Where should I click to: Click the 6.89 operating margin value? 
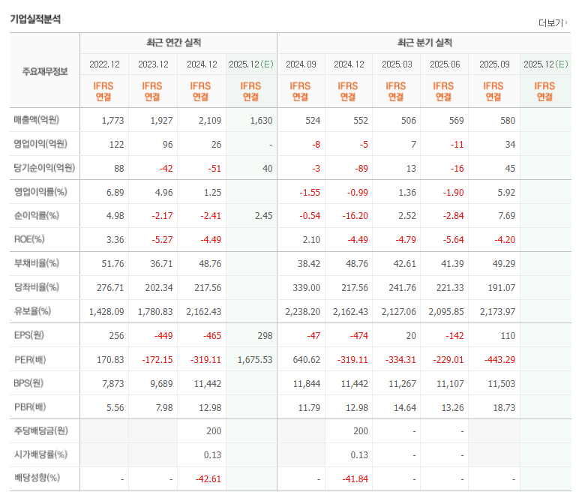point(115,193)
